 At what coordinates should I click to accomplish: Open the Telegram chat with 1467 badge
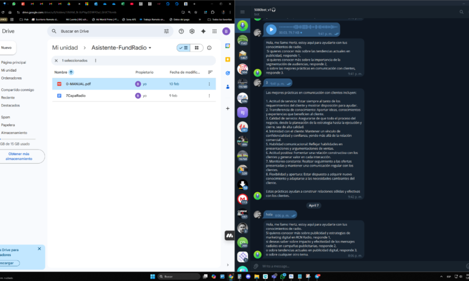click(x=242, y=54)
